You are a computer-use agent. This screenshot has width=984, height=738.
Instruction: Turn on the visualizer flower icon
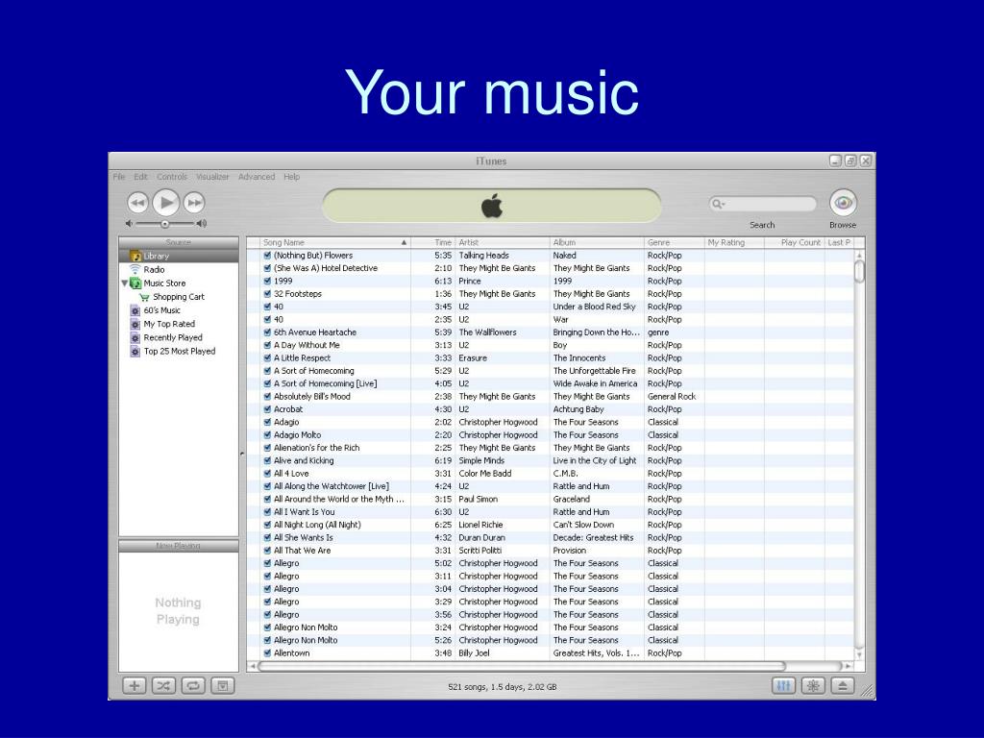point(813,686)
